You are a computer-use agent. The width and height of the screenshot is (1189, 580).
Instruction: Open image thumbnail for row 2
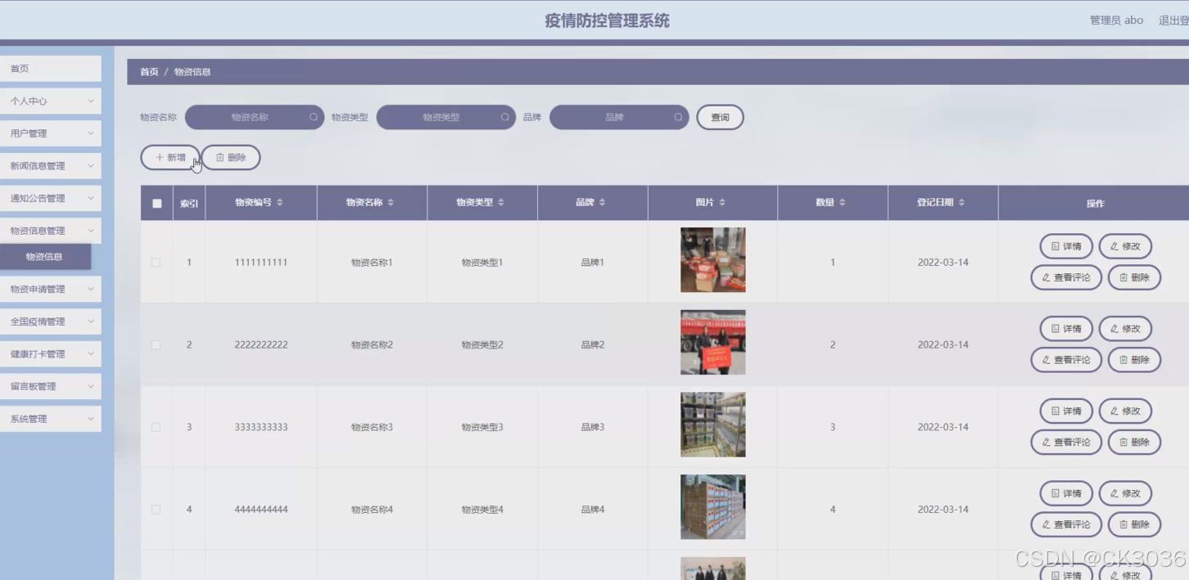713,343
